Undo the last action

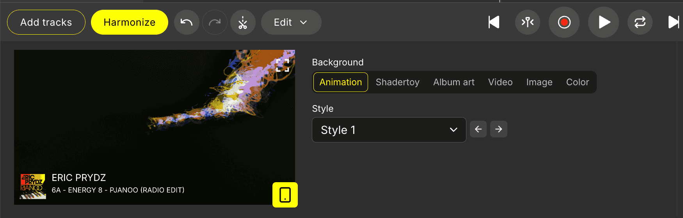(x=187, y=22)
